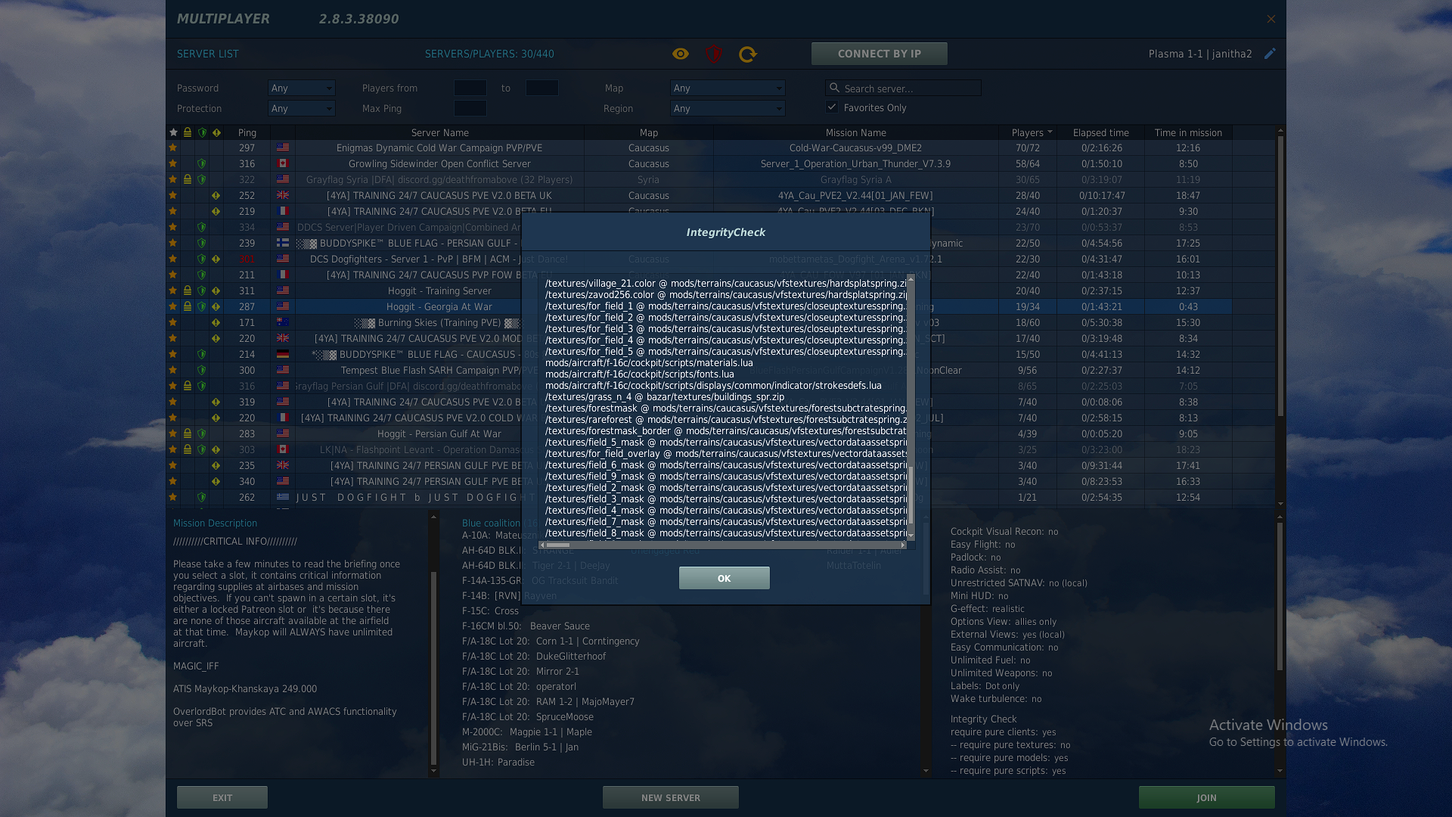Open the Map filter dropdown
1452x817 pixels.
click(728, 88)
